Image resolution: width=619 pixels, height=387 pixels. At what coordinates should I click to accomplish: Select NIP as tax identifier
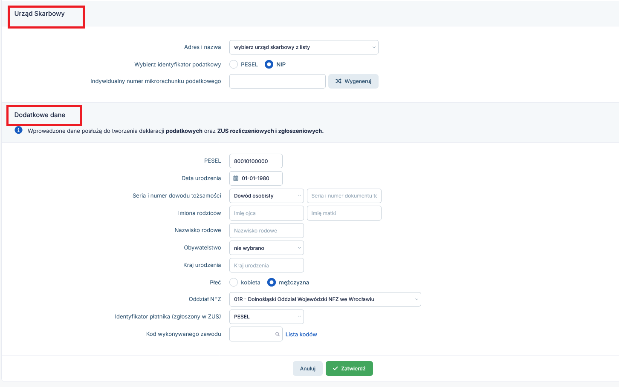click(269, 64)
